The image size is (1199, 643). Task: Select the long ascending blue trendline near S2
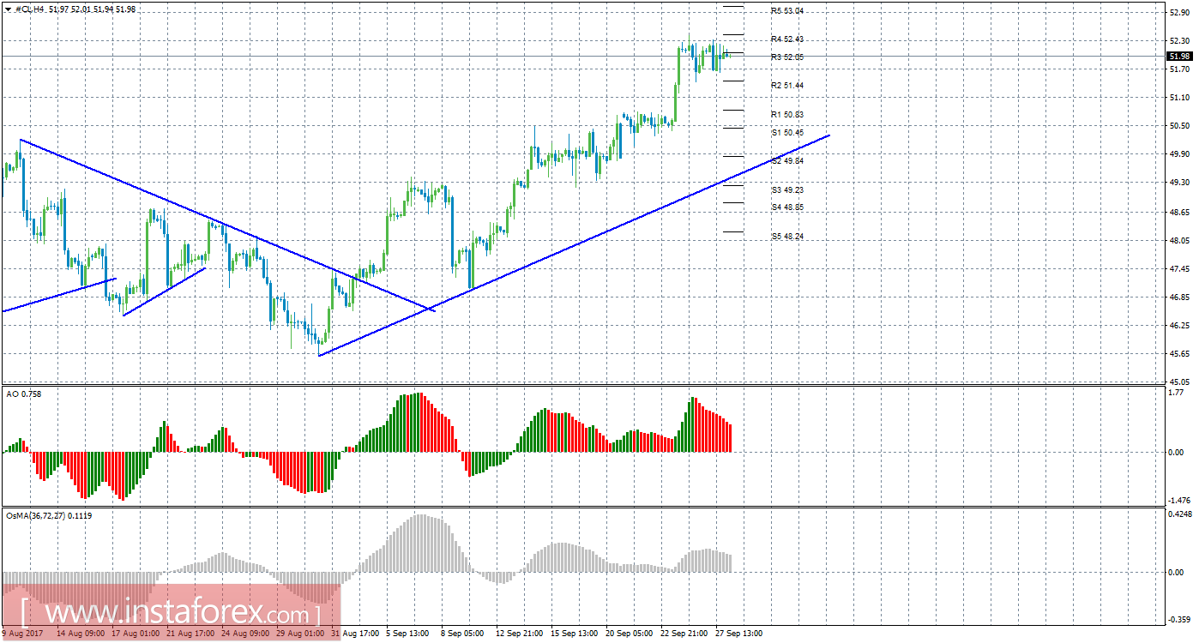pyautogui.click(x=574, y=245)
